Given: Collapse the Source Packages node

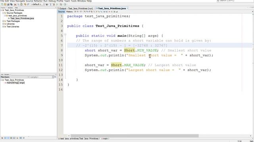Looking at the screenshot, I should coord(3,13).
